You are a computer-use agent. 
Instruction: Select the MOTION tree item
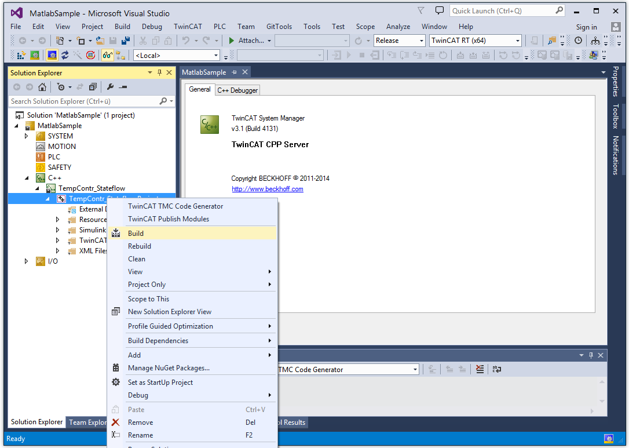62,147
